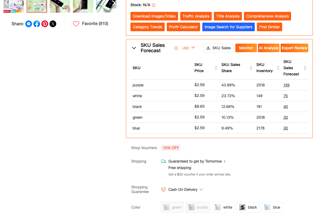This screenshot has width=322, height=214.
Task: Select the black color option
Action: click(x=248, y=207)
